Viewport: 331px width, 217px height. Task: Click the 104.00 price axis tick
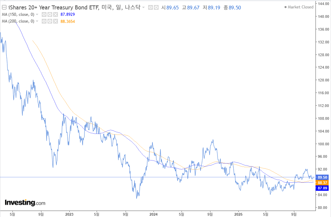click(323, 131)
